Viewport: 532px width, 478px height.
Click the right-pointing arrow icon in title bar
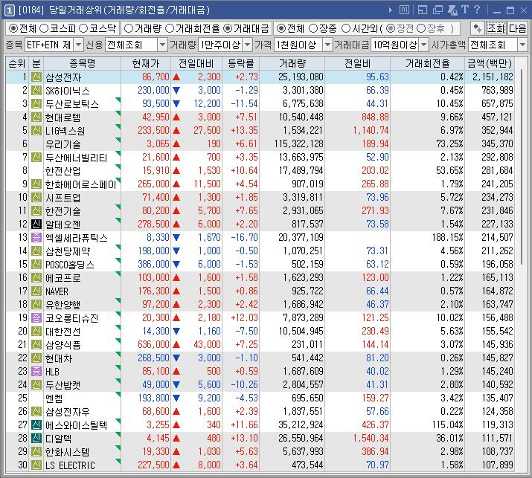(x=390, y=10)
